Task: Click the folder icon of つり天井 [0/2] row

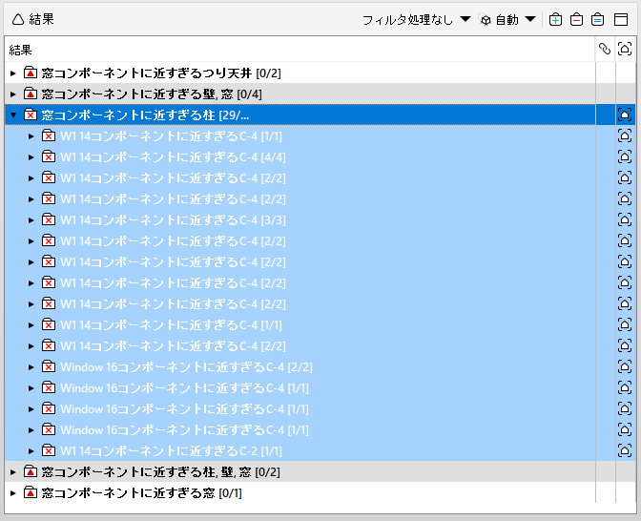Action: pos(31,73)
